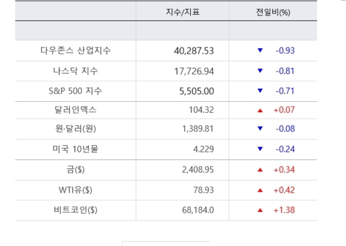Click the red up arrow beside +0.07

pos(260,110)
